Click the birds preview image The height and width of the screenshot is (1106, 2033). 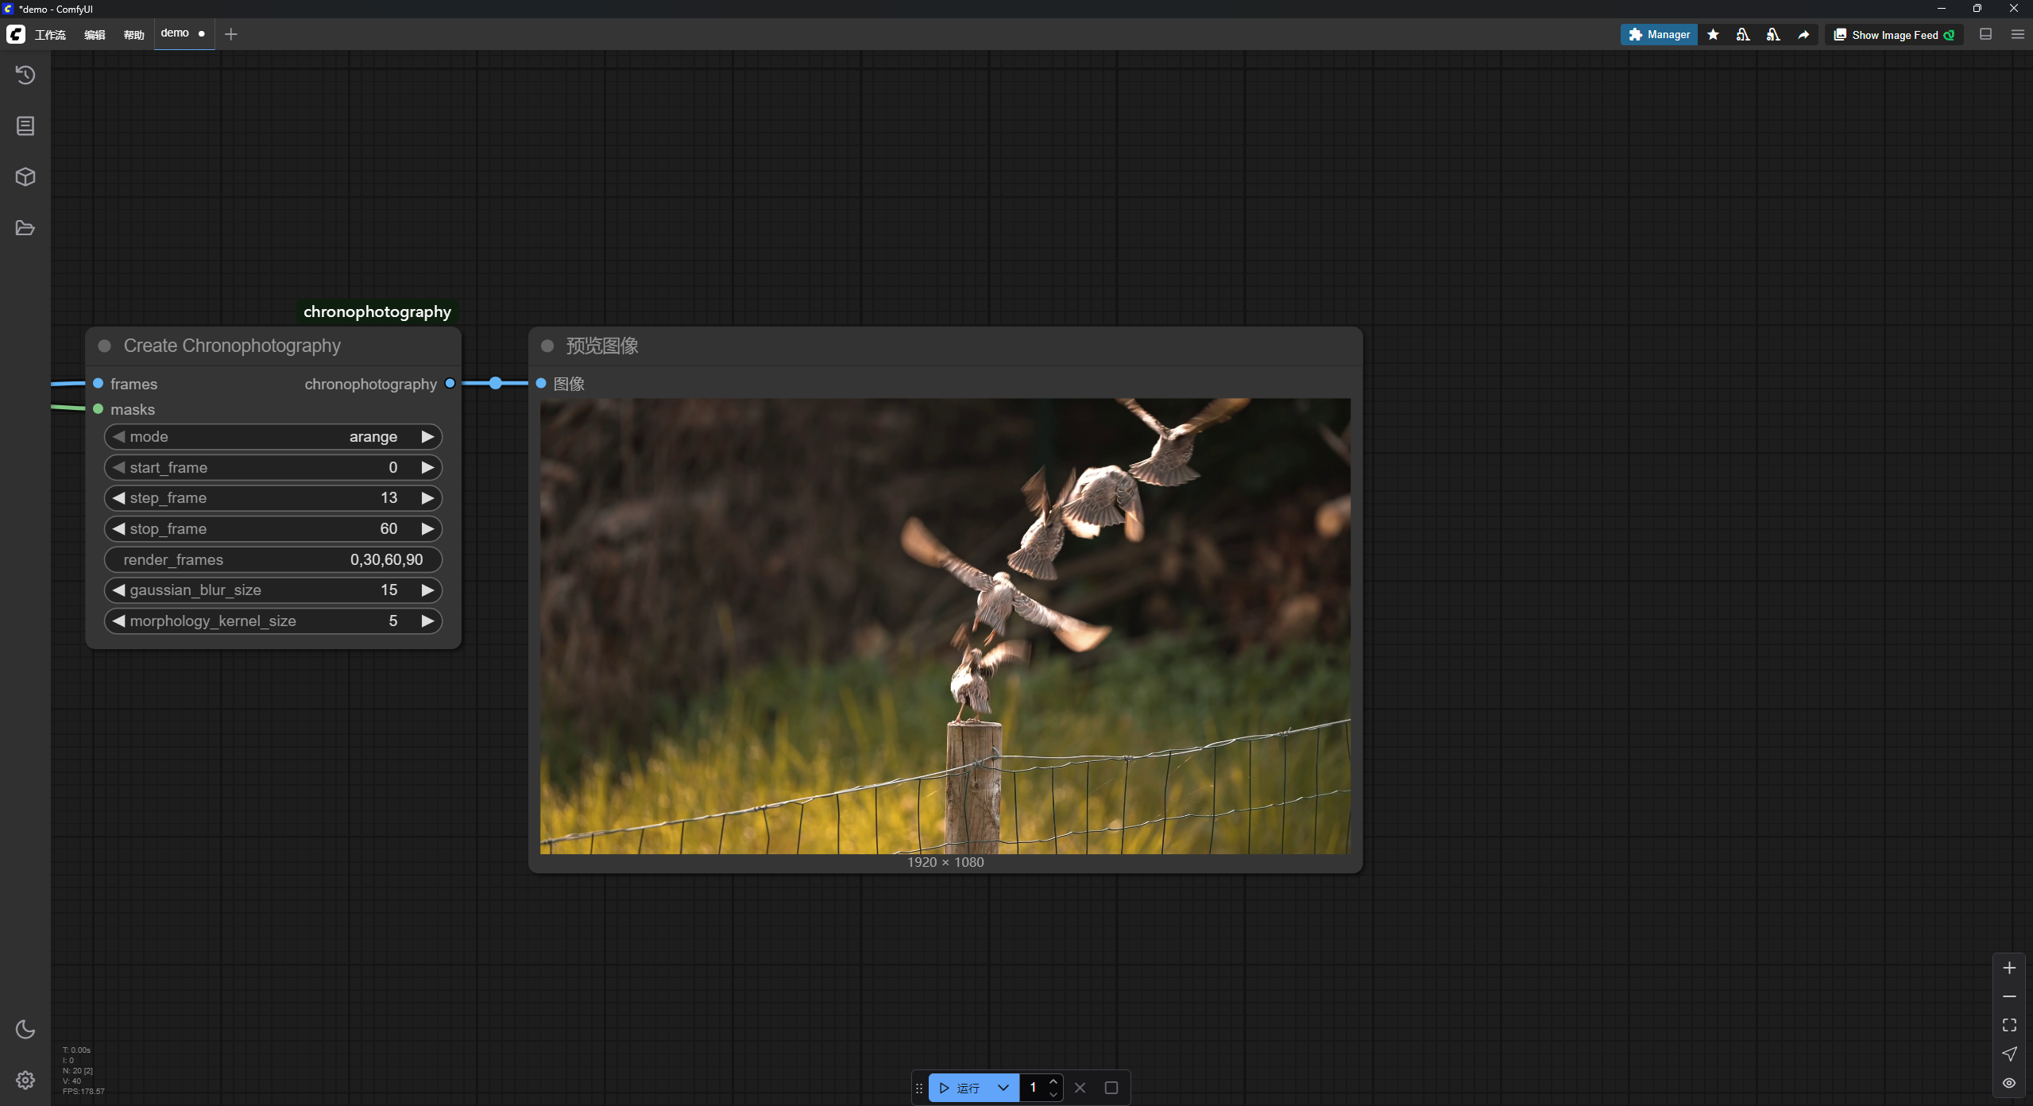pyautogui.click(x=945, y=626)
